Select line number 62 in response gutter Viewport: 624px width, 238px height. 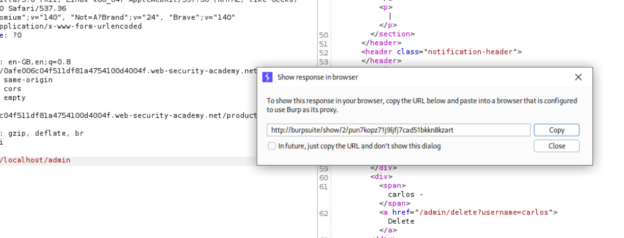323,213
